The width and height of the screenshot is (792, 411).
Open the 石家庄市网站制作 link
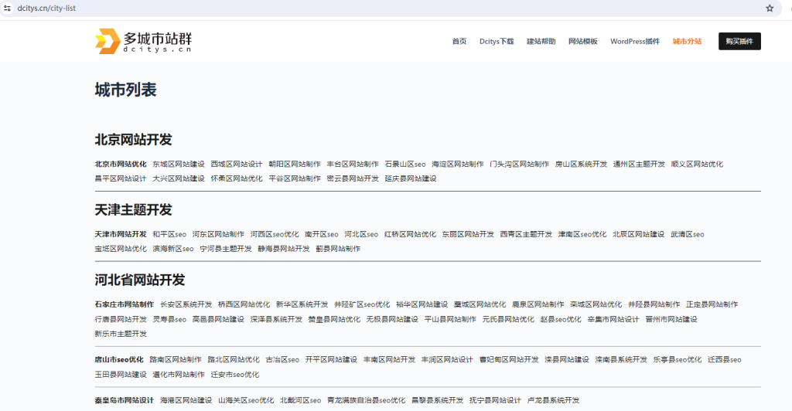click(124, 304)
